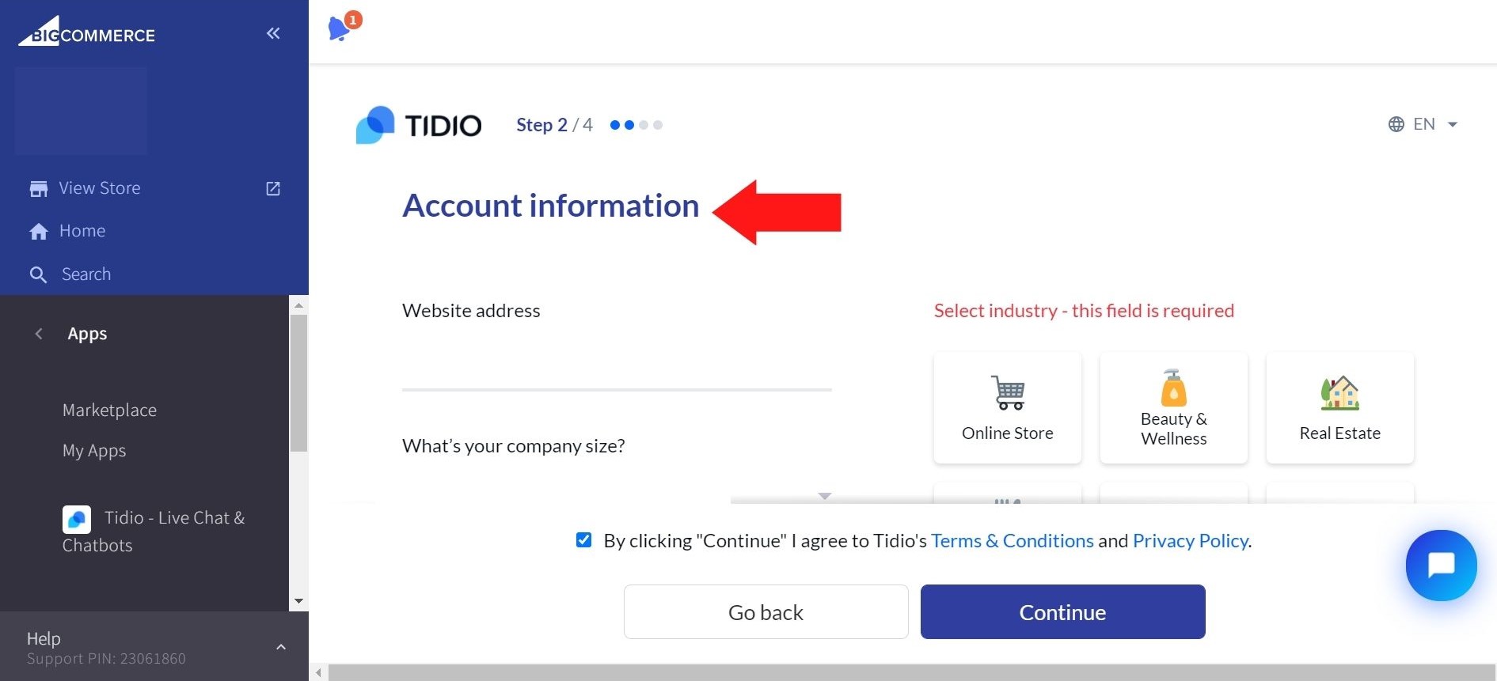
Task: Choose the Real Estate industry option
Action: click(x=1339, y=407)
